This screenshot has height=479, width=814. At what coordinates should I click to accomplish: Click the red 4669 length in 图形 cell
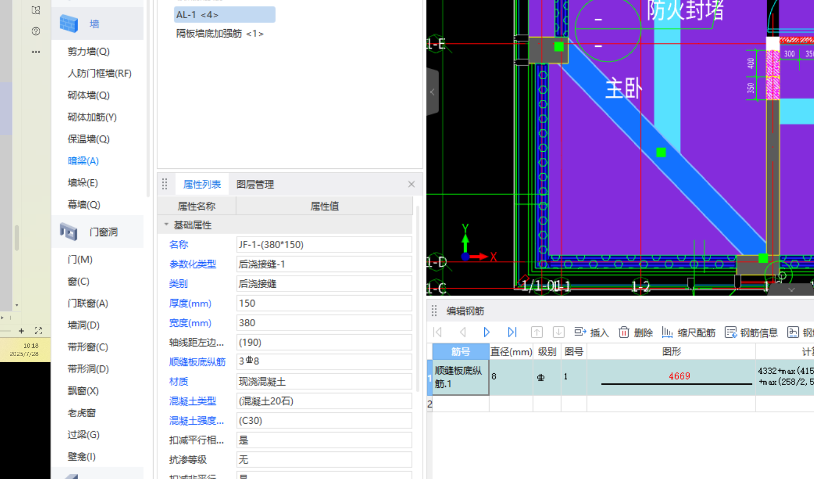(679, 376)
